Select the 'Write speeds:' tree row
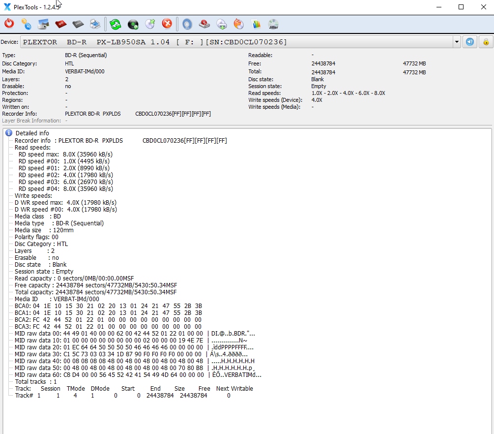 33,196
